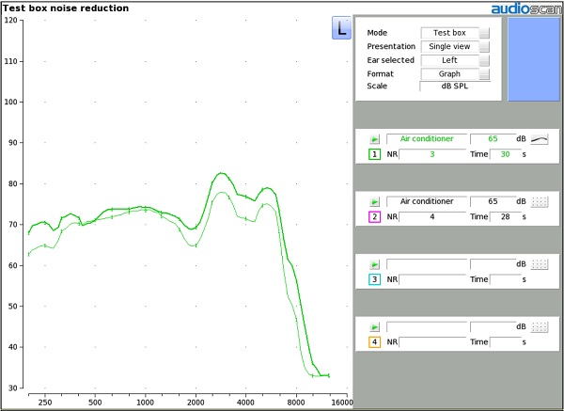Click the 65 dB level field of test 1
The image size is (564, 411).
493,139
